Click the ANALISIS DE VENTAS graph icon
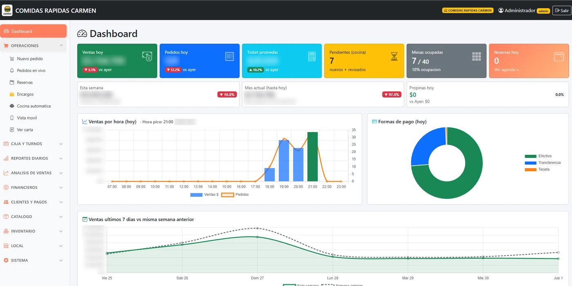Image resolution: width=572 pixels, height=286 pixels. click(x=6, y=173)
